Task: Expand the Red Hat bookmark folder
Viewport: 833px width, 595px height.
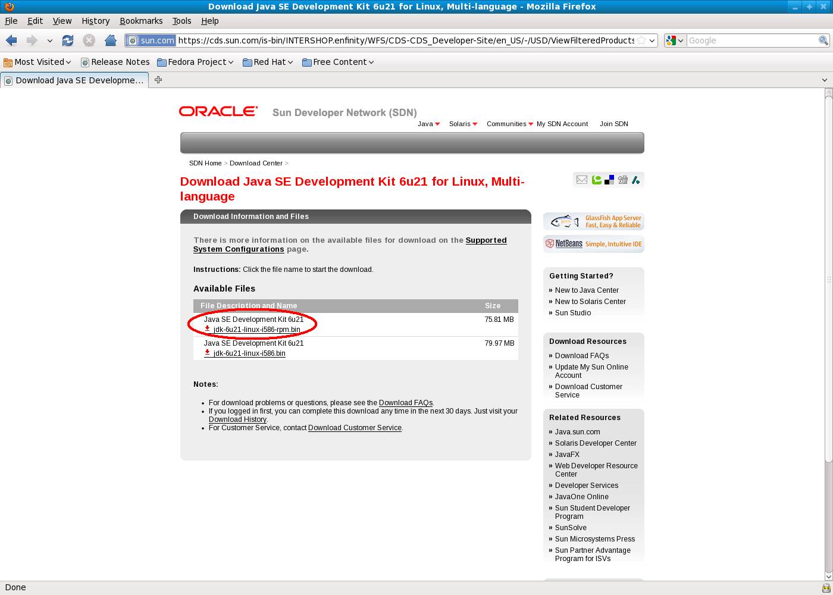Action: pyautogui.click(x=268, y=62)
